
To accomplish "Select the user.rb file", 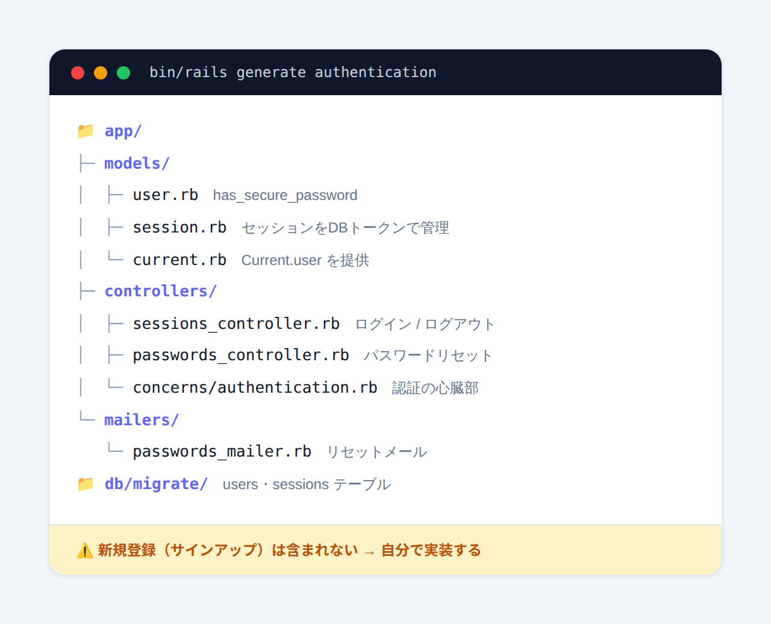I will [x=166, y=195].
